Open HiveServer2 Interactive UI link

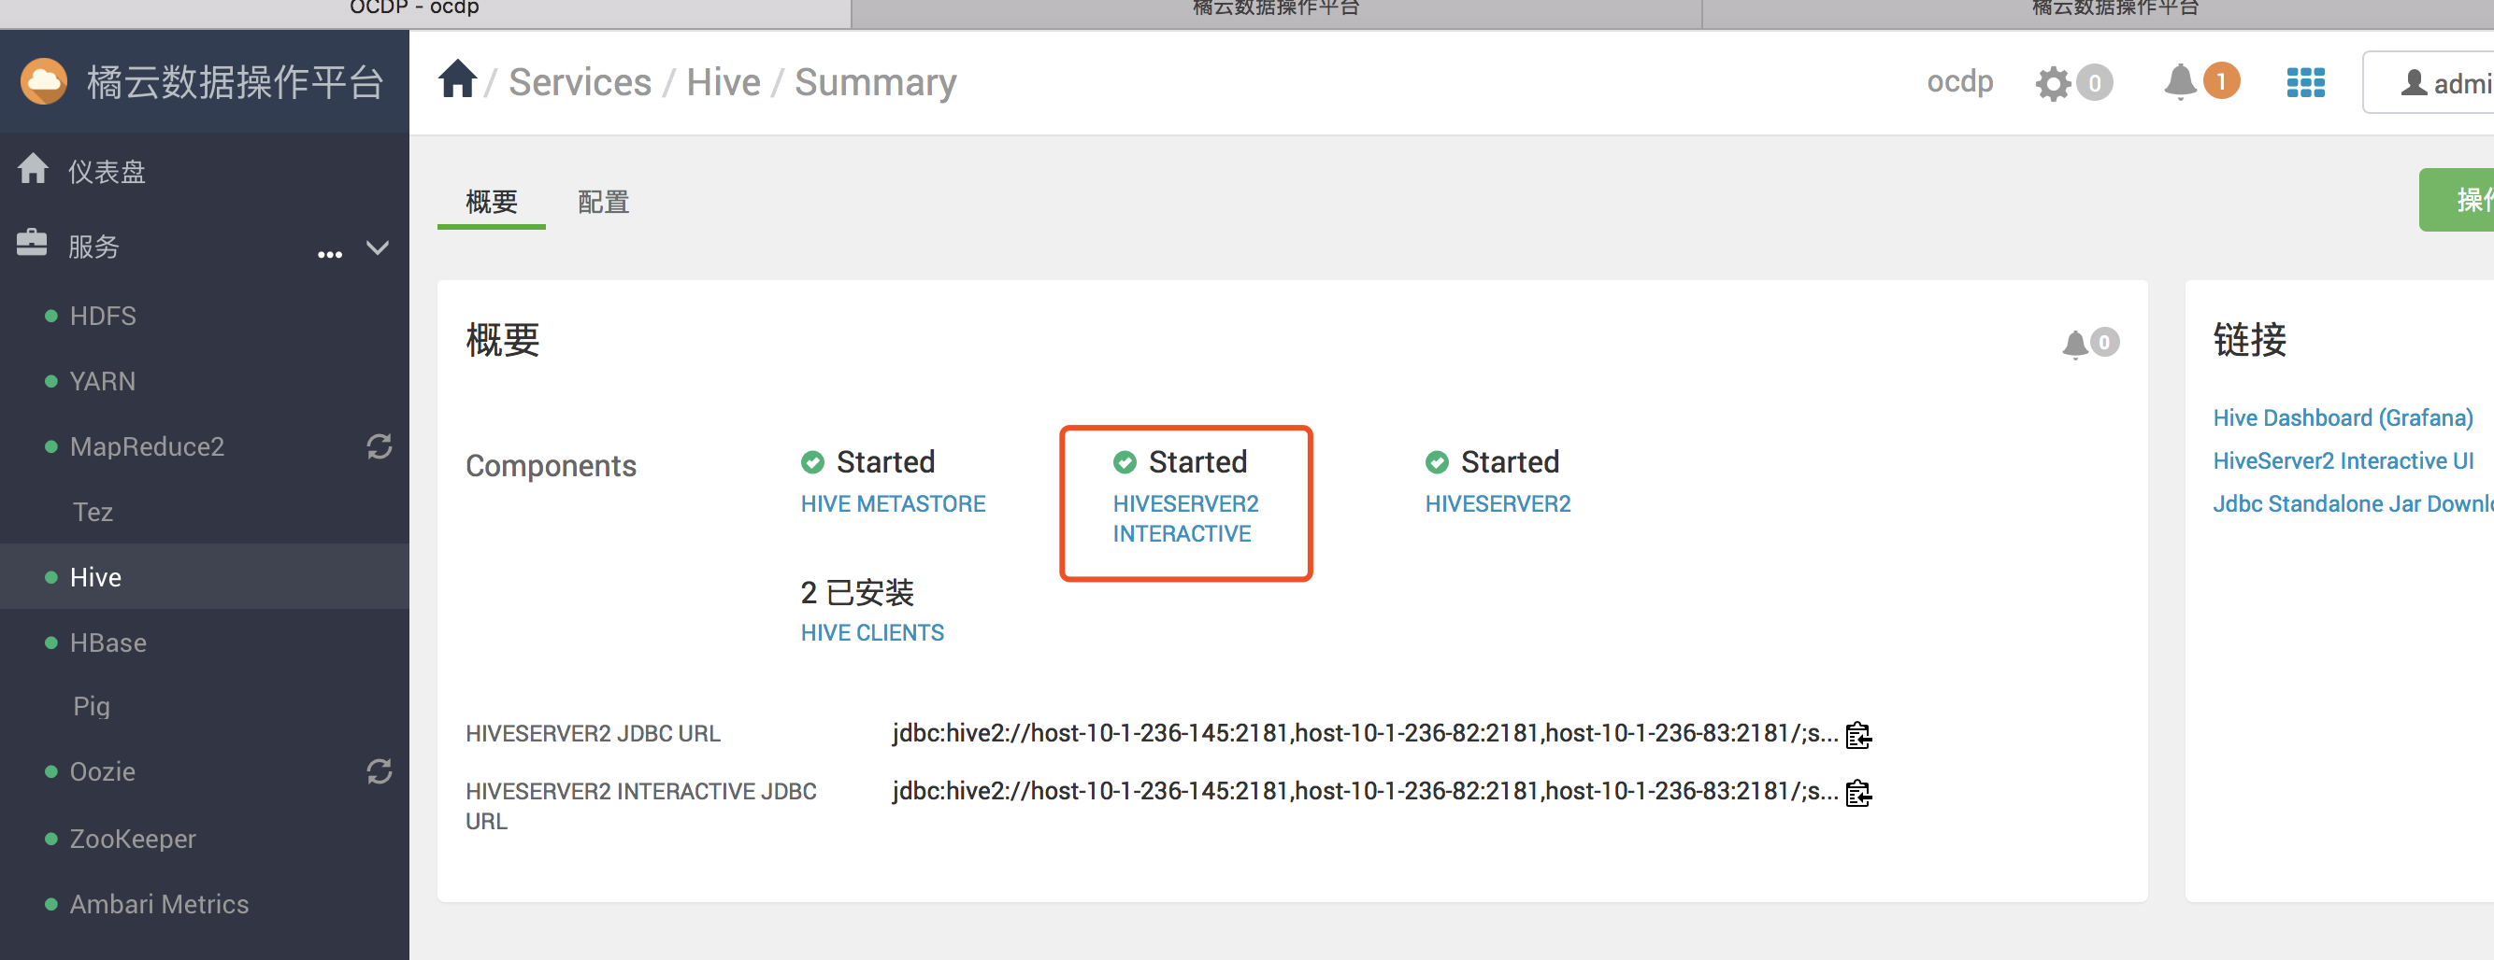pyautogui.click(x=2343, y=461)
